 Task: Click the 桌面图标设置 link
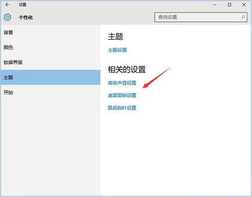[x=122, y=96]
